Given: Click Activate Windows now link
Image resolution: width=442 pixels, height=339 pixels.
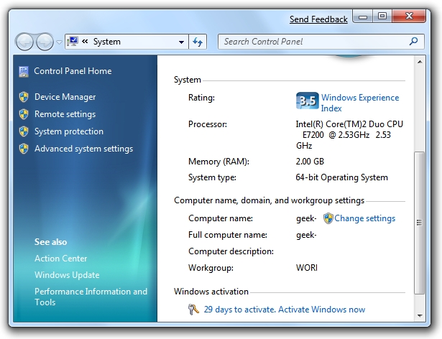Looking at the screenshot, I should coord(322,310).
